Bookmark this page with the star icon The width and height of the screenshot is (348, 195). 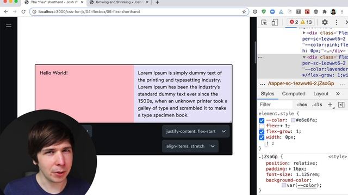pos(244,12)
